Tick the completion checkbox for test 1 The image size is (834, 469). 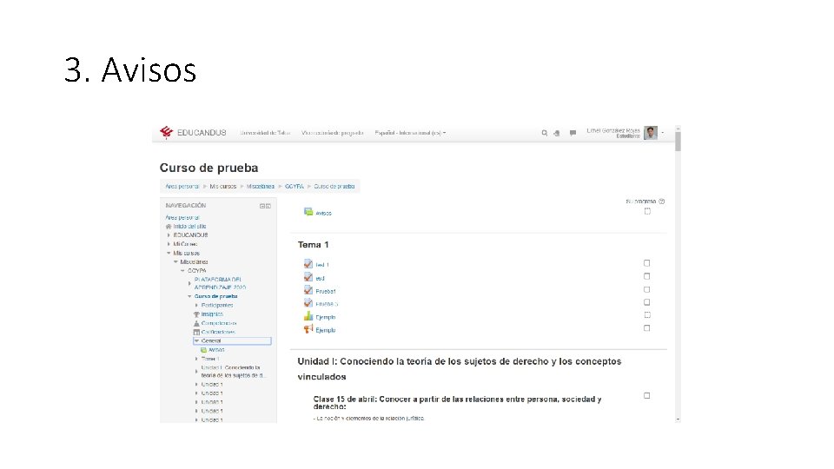646,263
